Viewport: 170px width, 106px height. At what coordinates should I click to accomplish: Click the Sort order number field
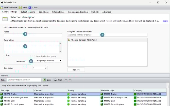click(x=39, y=68)
